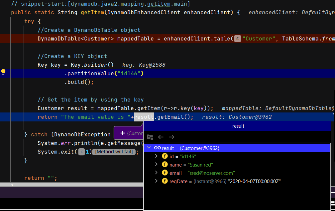This screenshot has height=211, width=335.
Task: Select the "sred@noserver.com" email value
Action: point(211,173)
